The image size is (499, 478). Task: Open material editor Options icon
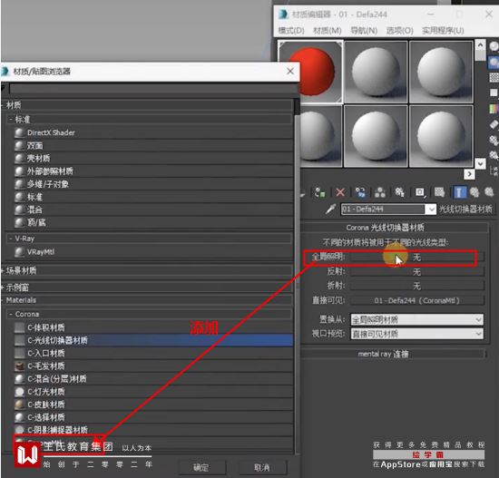[494, 140]
